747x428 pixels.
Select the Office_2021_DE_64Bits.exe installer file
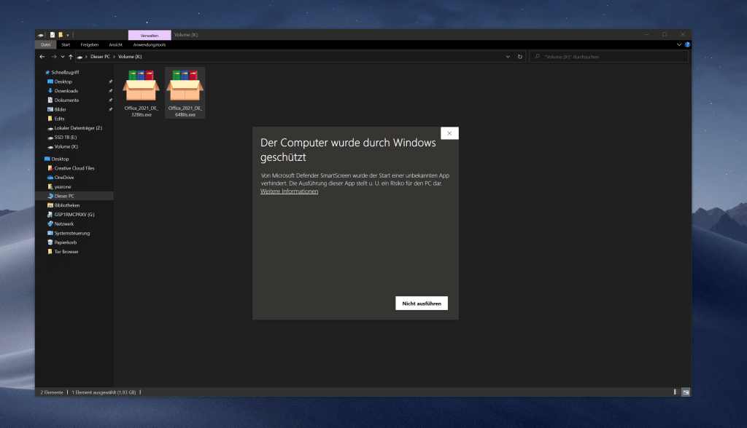pyautogui.click(x=185, y=92)
